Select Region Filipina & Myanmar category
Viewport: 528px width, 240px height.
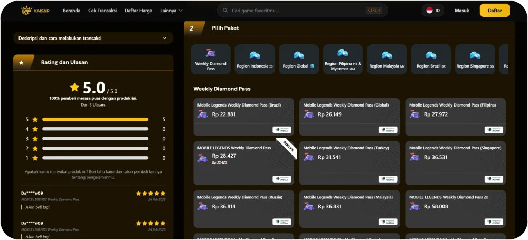pyautogui.click(x=343, y=53)
